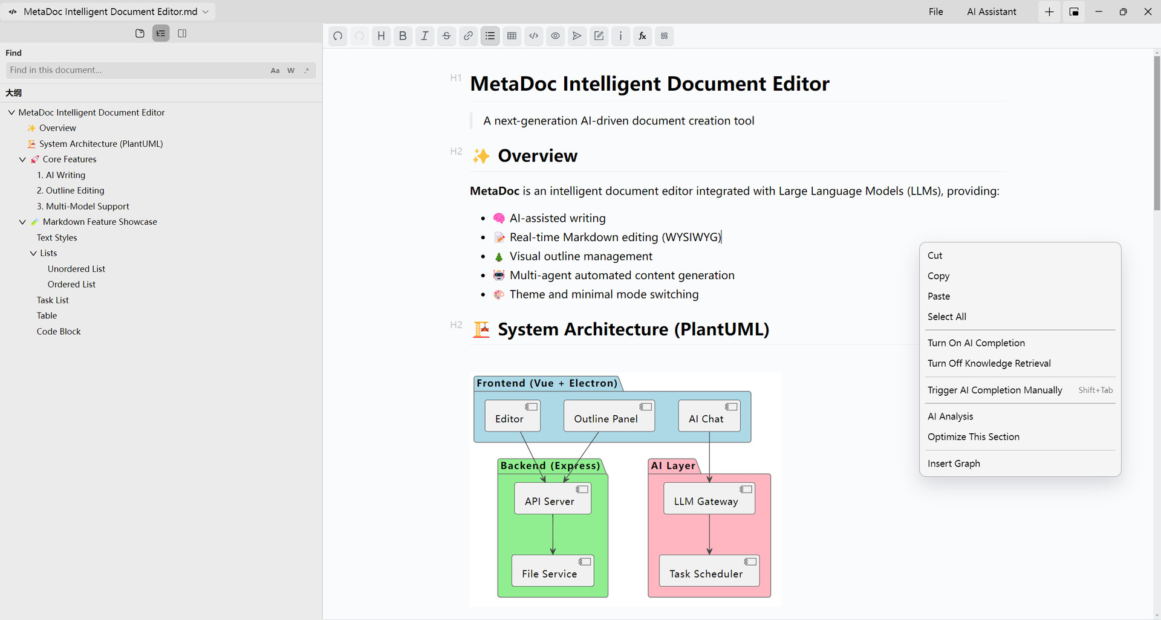Insert a hyperlink using the chain icon
This screenshot has width=1161, height=620.
click(469, 36)
